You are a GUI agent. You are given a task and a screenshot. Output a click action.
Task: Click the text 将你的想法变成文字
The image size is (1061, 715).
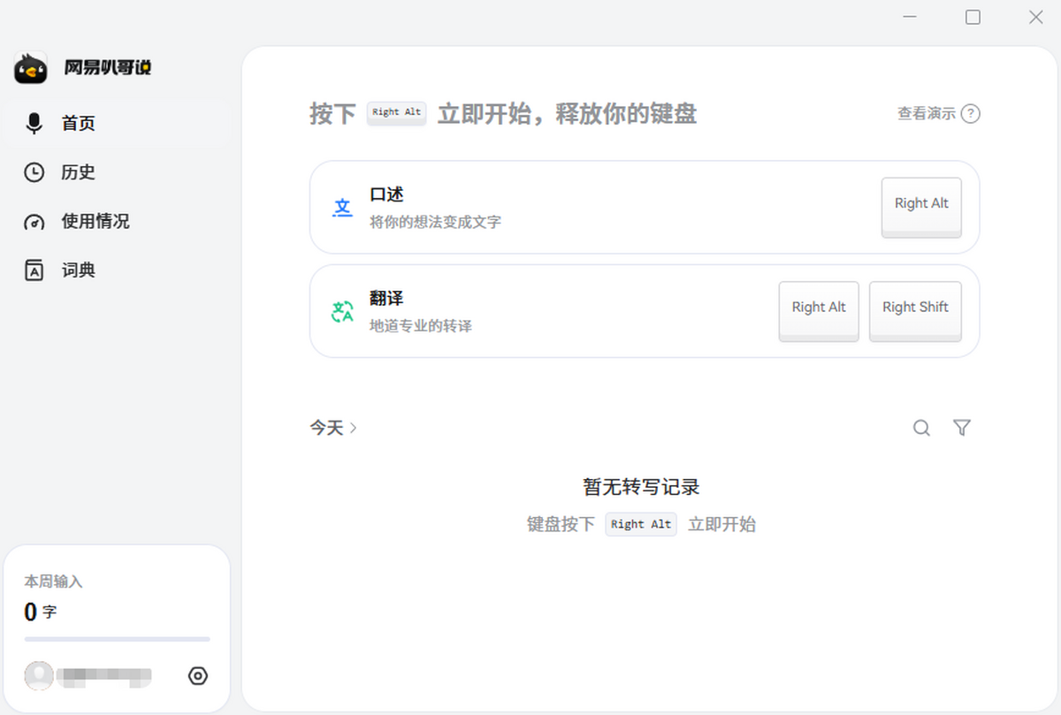click(x=435, y=222)
